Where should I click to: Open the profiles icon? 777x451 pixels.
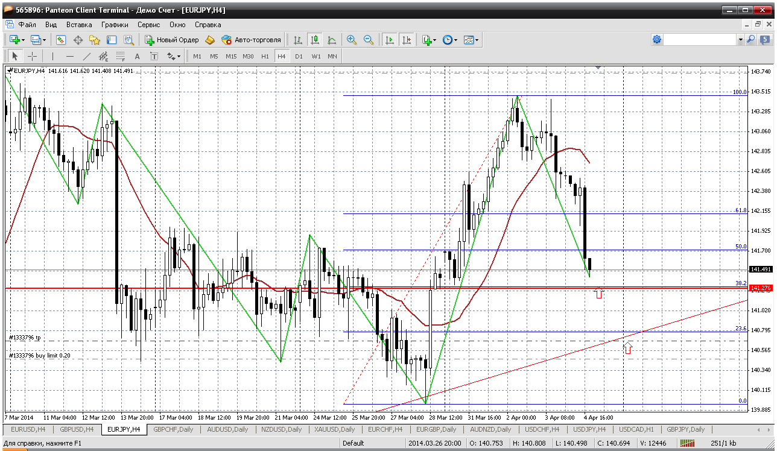tap(36, 40)
